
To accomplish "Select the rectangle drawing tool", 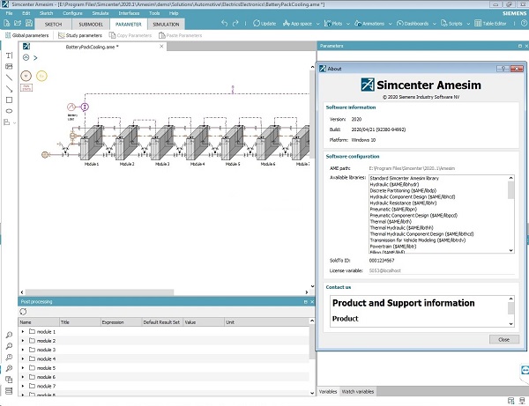I will pyautogui.click(x=9, y=100).
